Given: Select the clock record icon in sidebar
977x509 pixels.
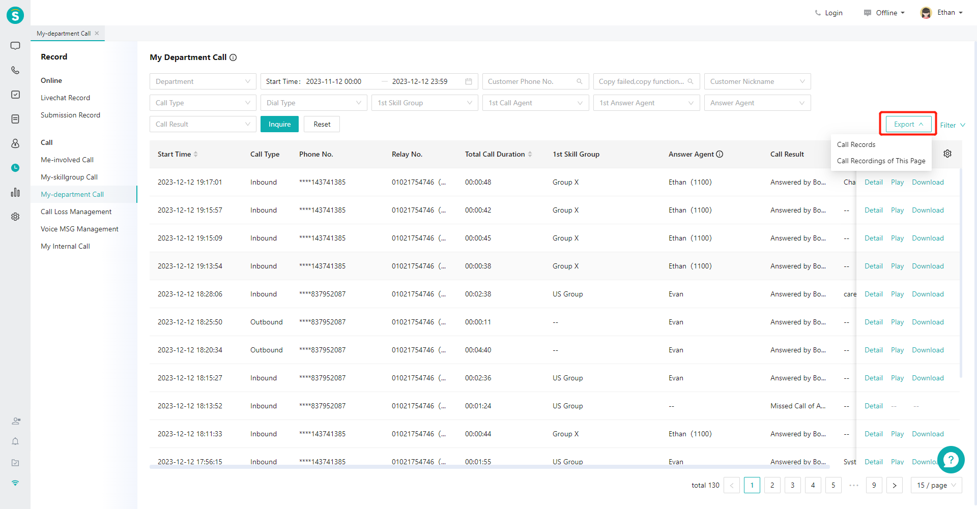Looking at the screenshot, I should point(15,168).
